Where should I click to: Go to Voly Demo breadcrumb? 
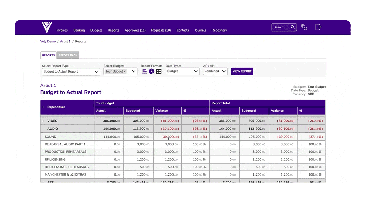click(x=48, y=42)
